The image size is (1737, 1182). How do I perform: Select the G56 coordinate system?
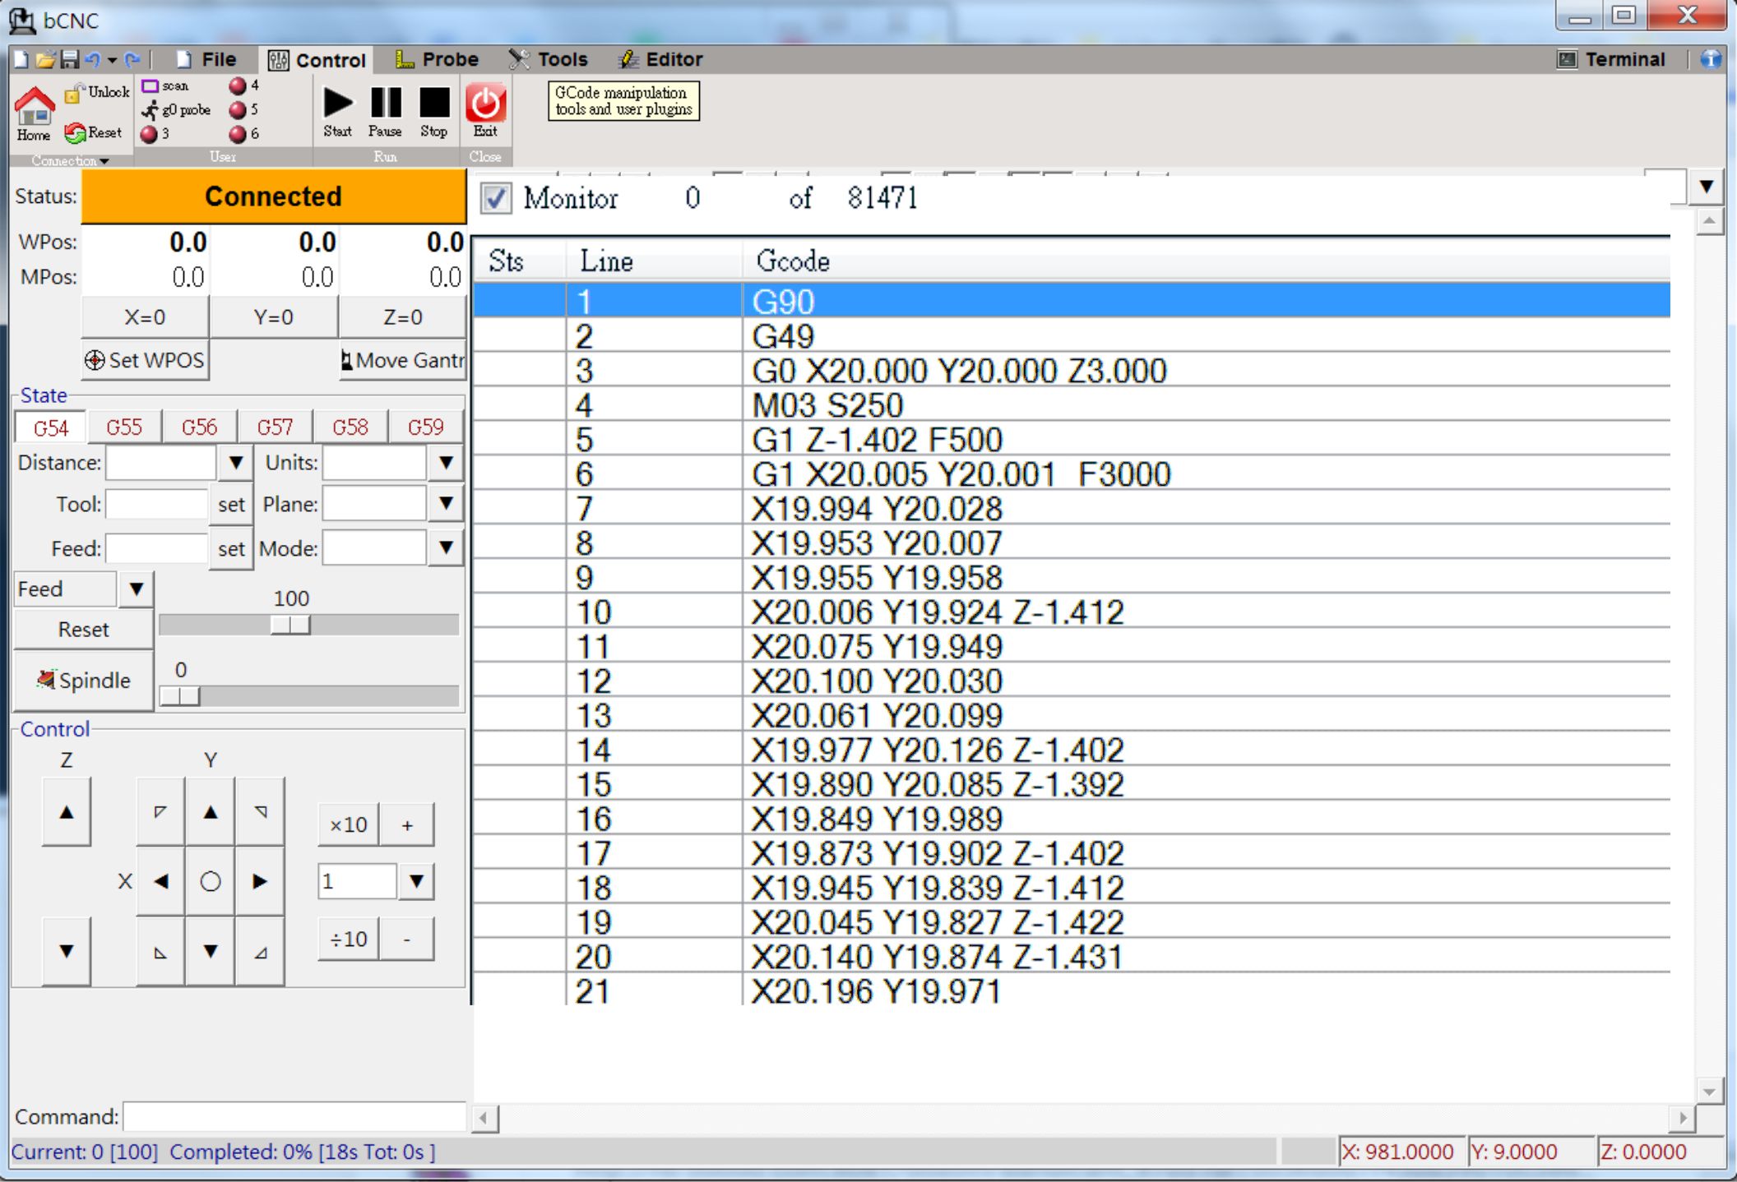200,427
